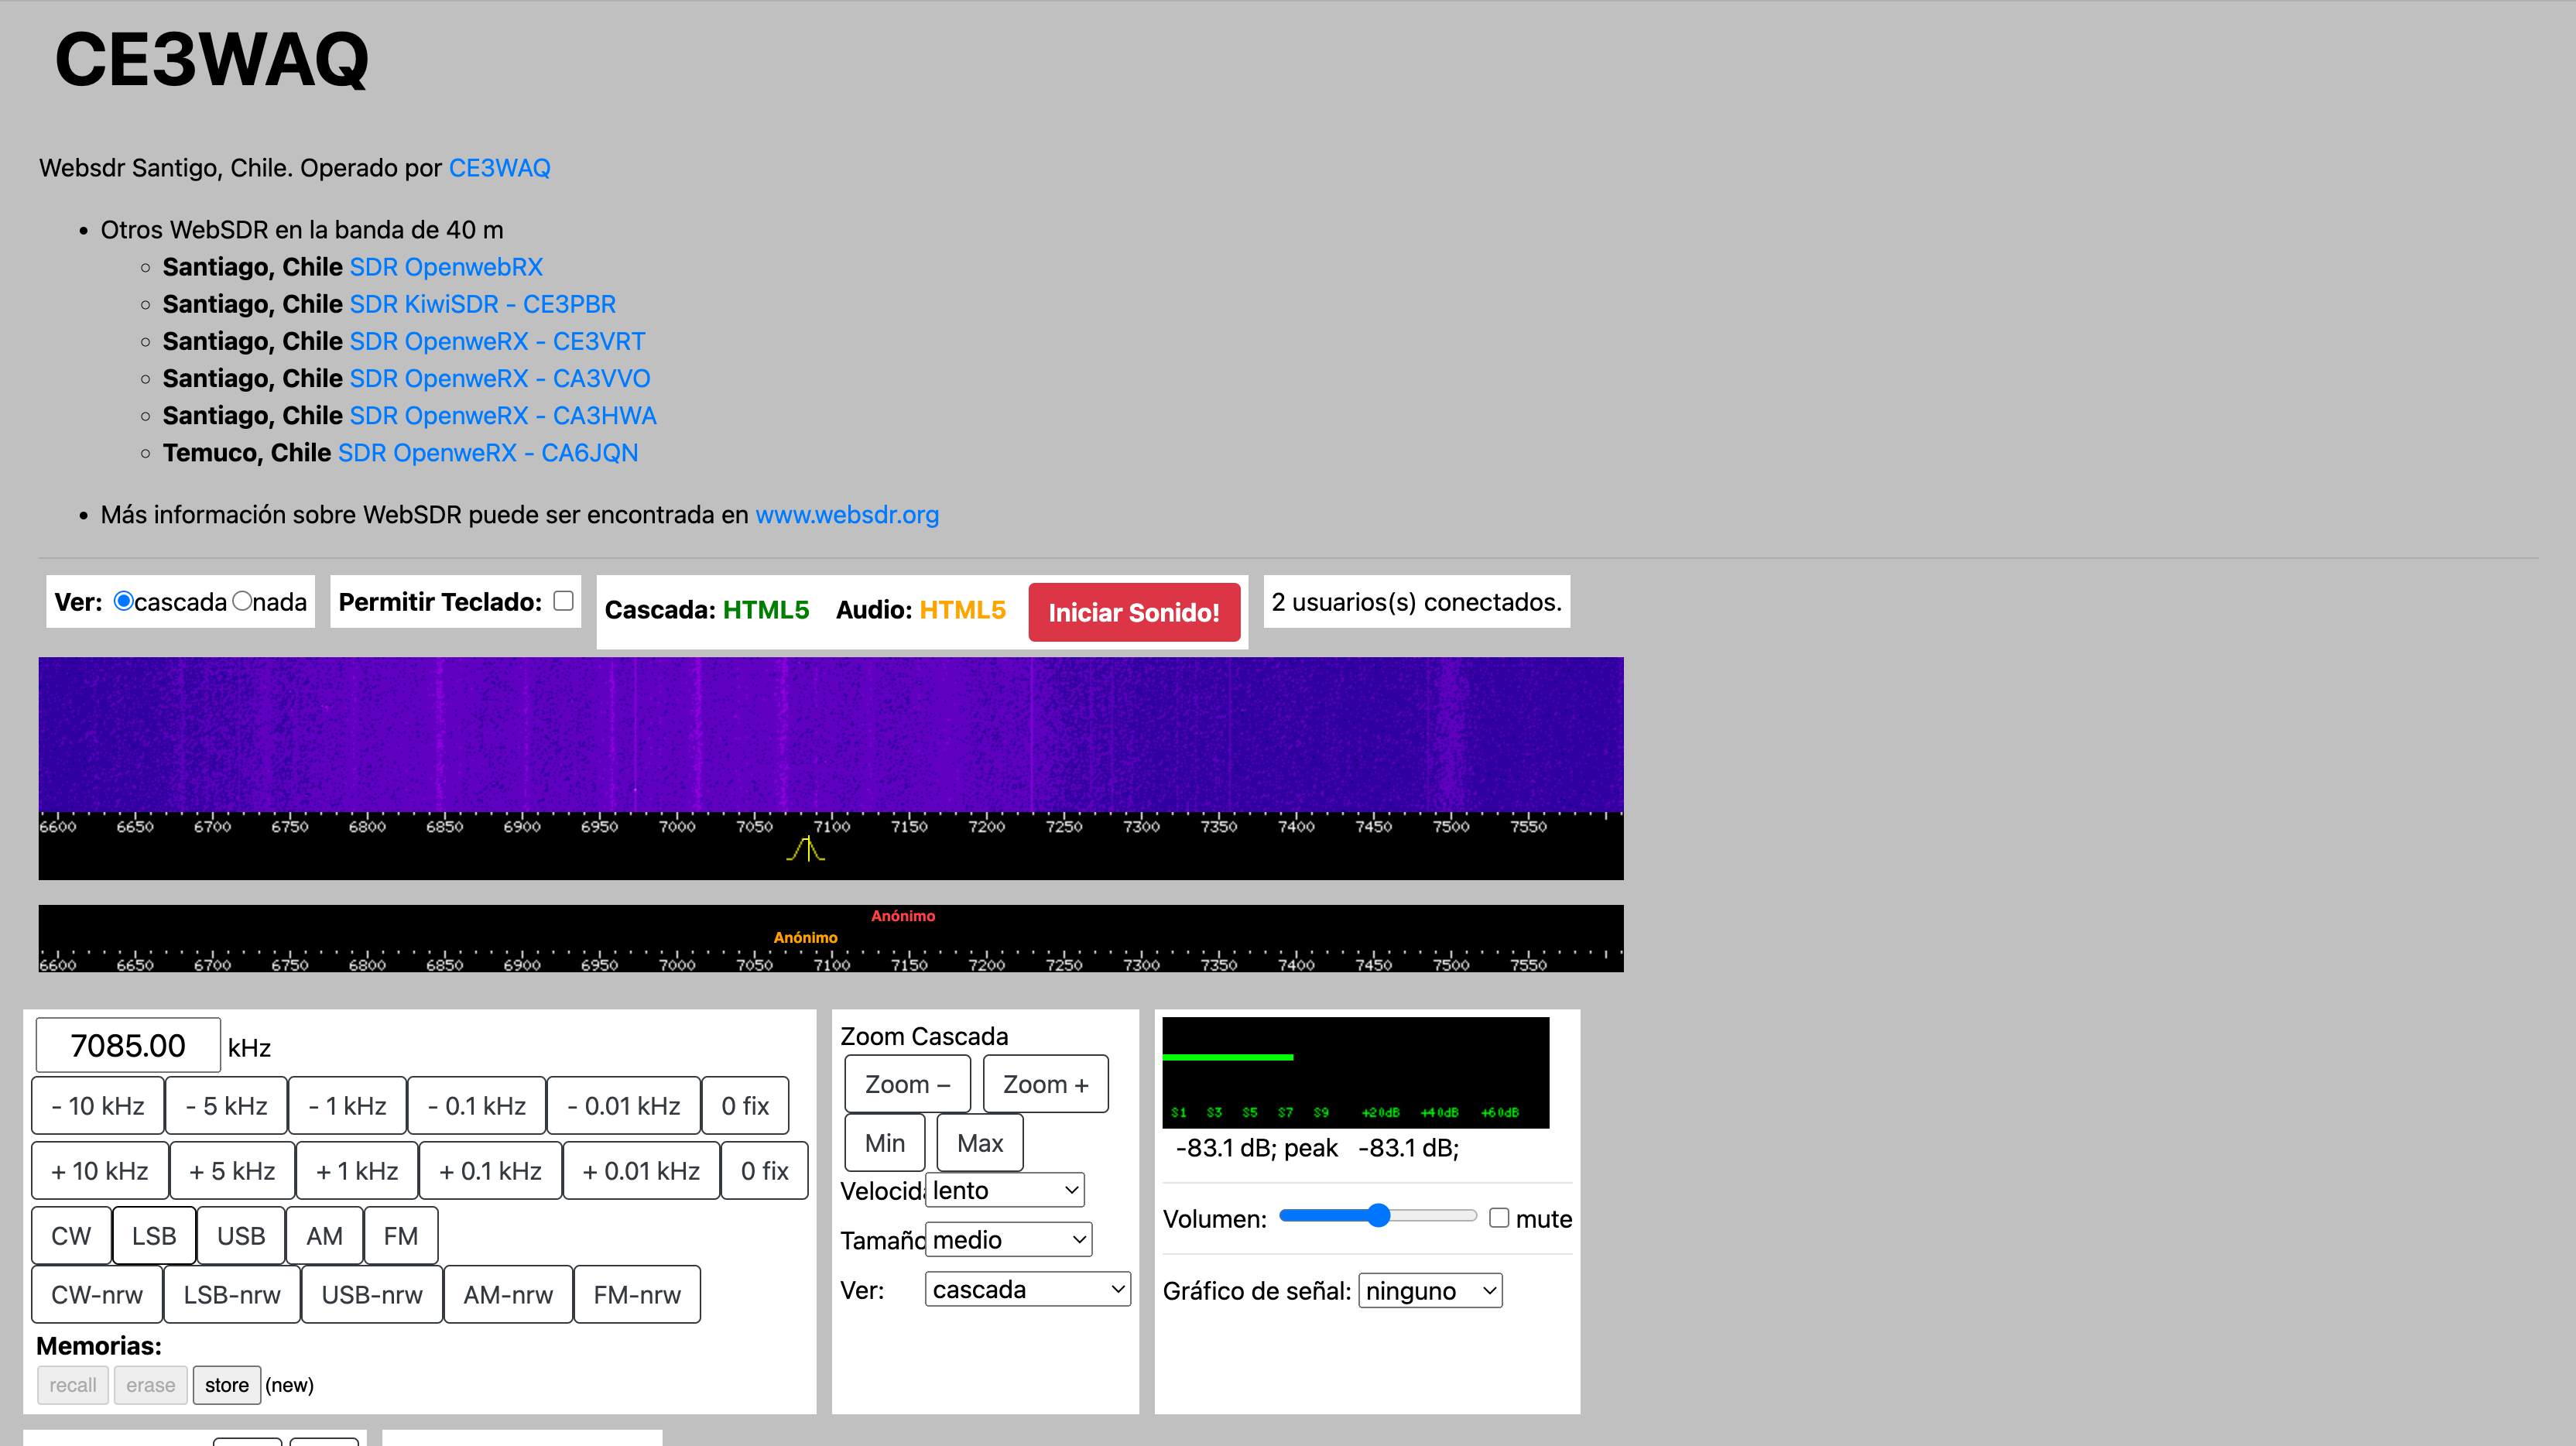This screenshot has height=1446, width=2576.
Task: Select the cascada radio button
Action: coord(124,601)
